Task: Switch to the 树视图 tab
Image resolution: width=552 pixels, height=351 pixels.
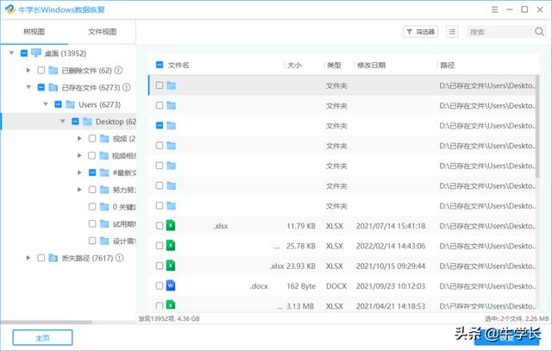Action: click(34, 32)
